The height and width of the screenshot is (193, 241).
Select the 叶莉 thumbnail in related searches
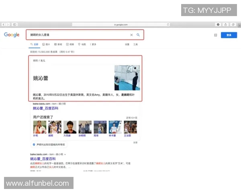point(39,127)
